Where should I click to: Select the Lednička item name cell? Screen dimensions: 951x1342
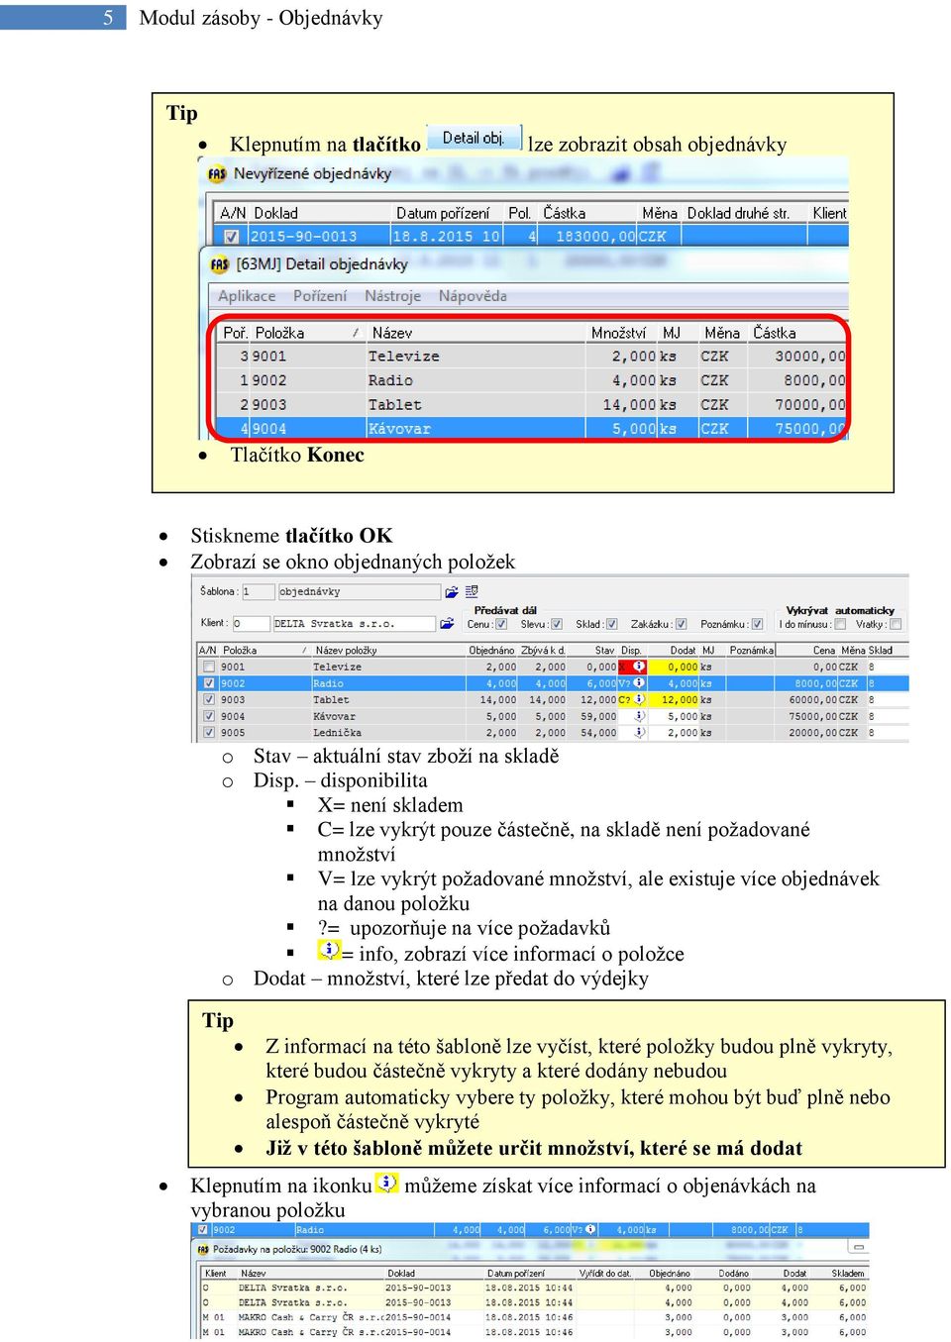pyautogui.click(x=386, y=733)
